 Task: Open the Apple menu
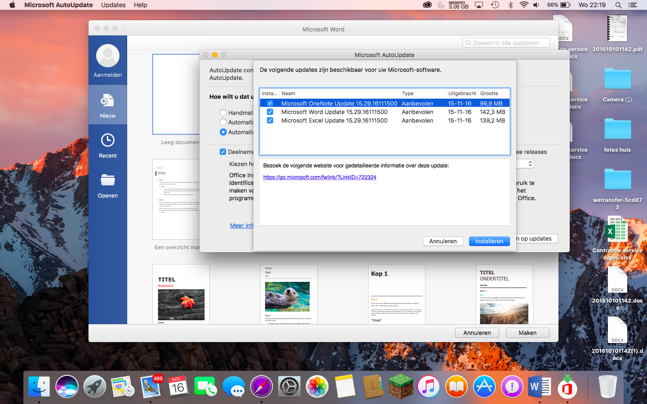(12, 5)
